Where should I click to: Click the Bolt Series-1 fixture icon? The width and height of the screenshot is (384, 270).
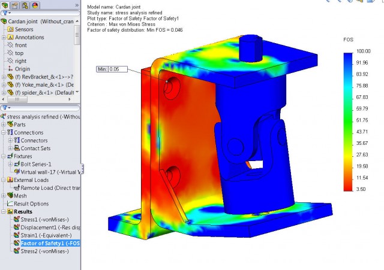17,164
